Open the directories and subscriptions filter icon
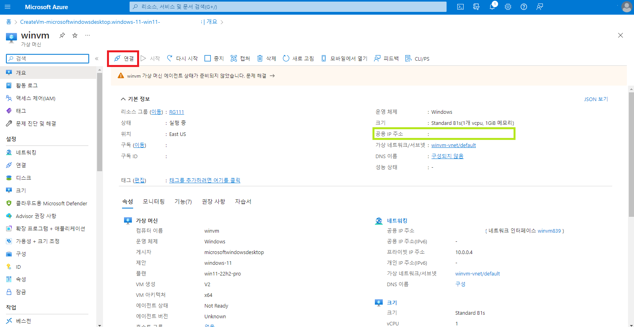Viewport: 634px width, 327px height. pos(476,7)
